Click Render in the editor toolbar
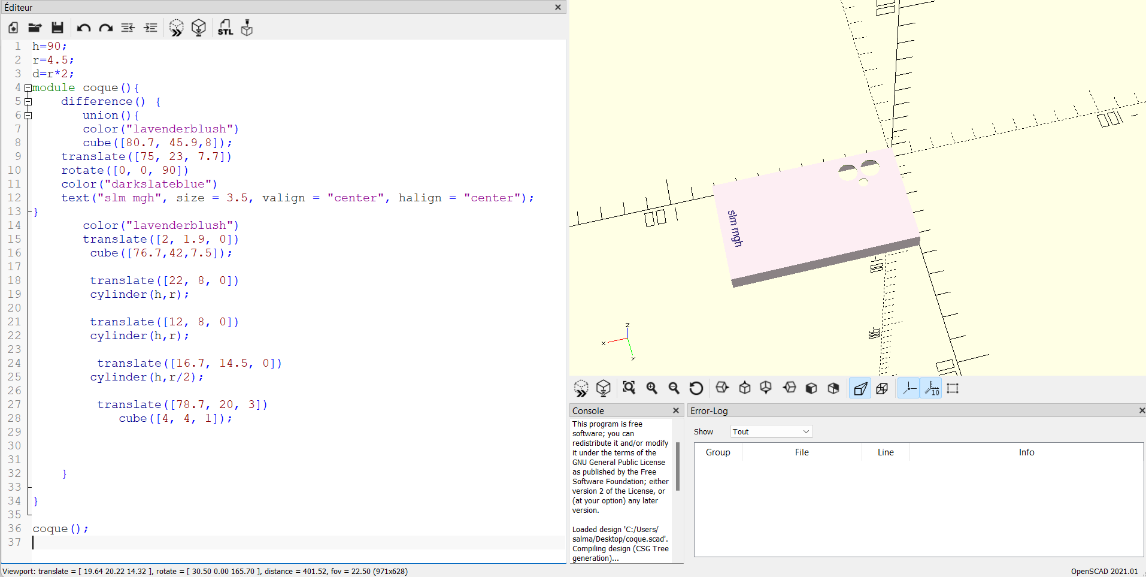The width and height of the screenshot is (1146, 577). pos(199,28)
